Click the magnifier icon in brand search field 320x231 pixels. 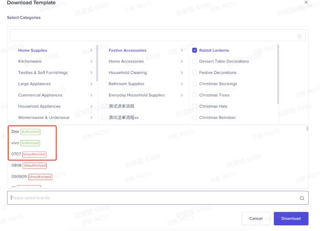302,198
